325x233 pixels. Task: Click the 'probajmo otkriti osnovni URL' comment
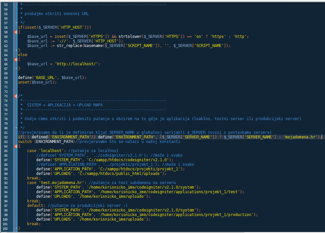click(x=57, y=14)
